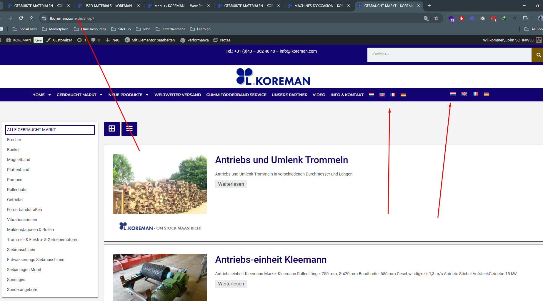The image size is (543, 301).
Task: Select German flag next to INFO & KONTAKT
Action: point(403,95)
